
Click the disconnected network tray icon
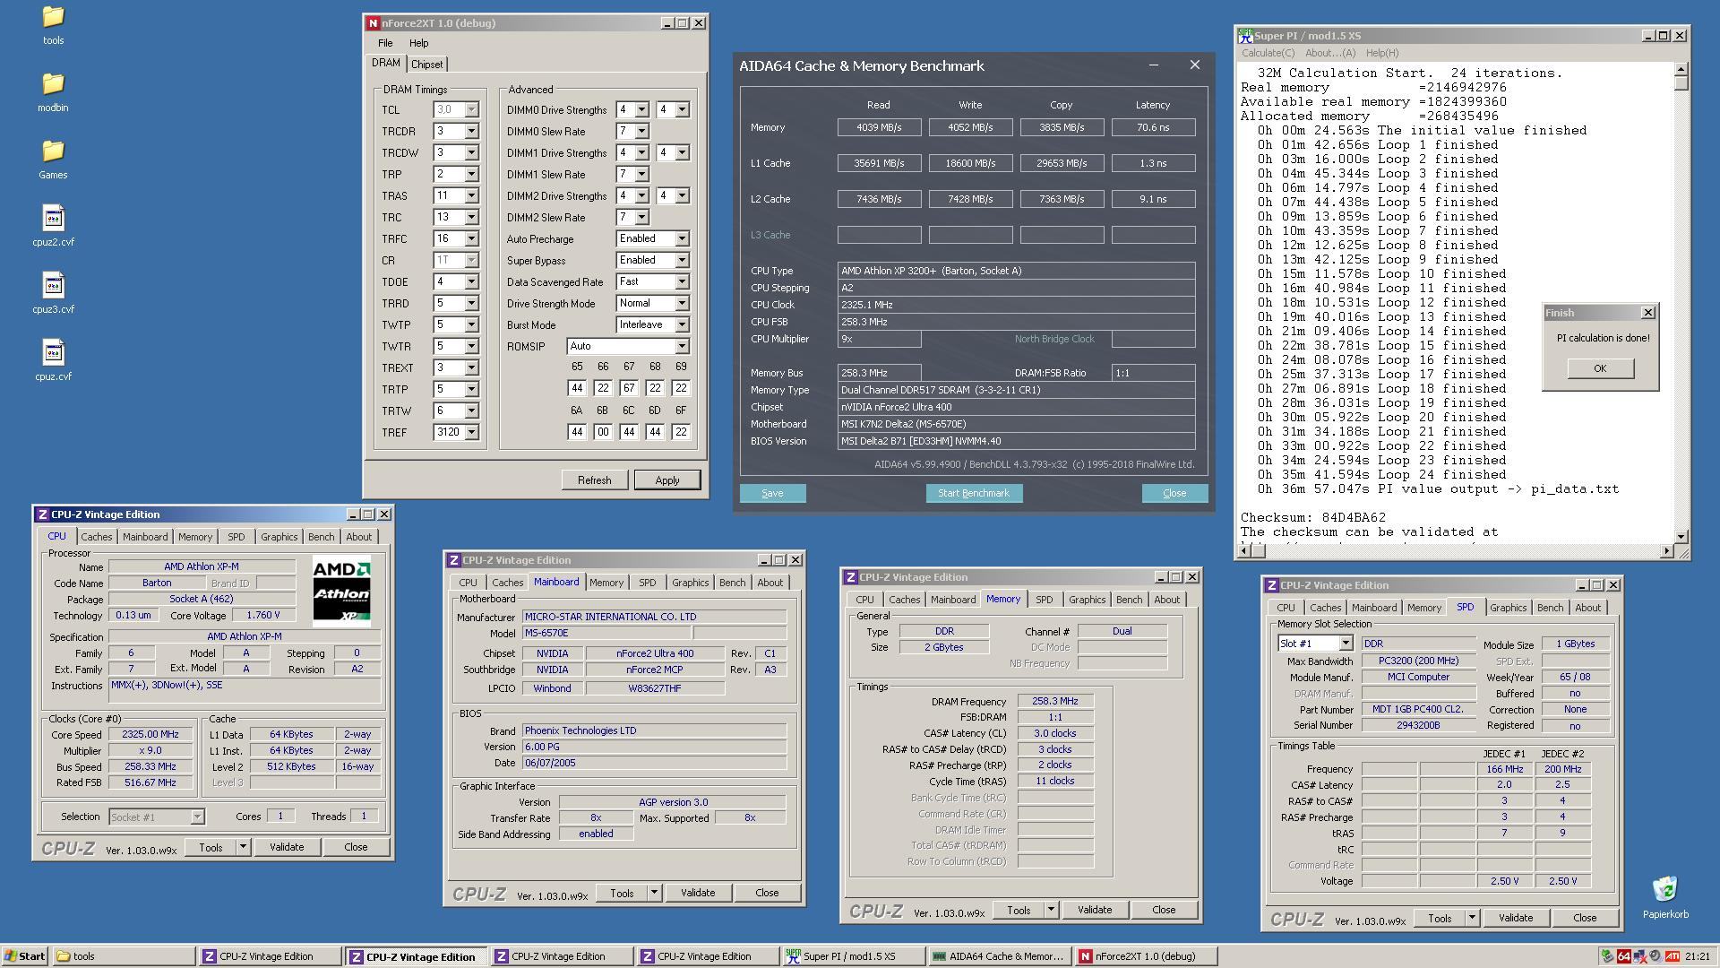pos(1638,956)
